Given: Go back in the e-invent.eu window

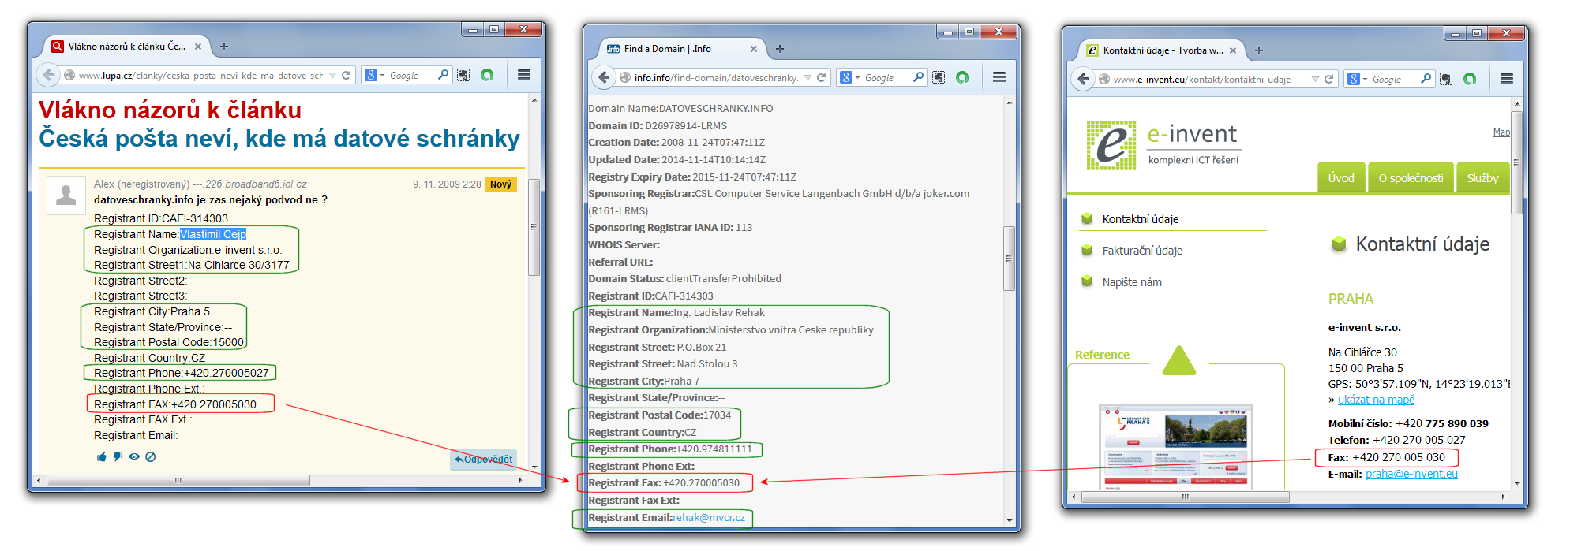Looking at the screenshot, I should 1083,79.
